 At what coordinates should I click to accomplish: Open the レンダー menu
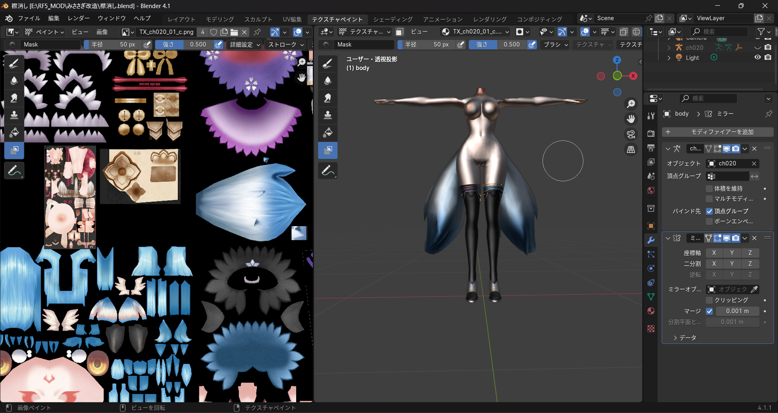(x=79, y=18)
